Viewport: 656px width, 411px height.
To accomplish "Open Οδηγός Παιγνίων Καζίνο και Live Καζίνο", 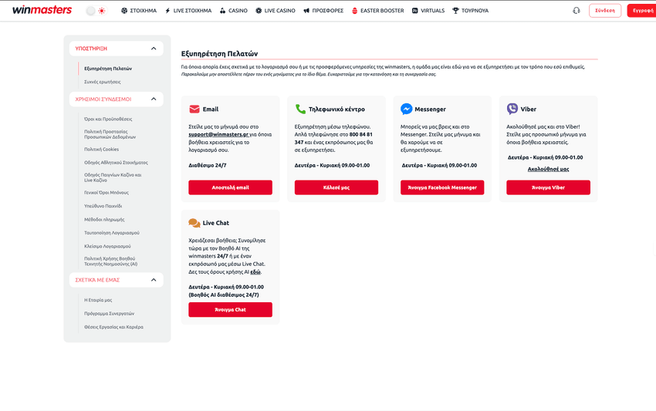I will (113, 177).
